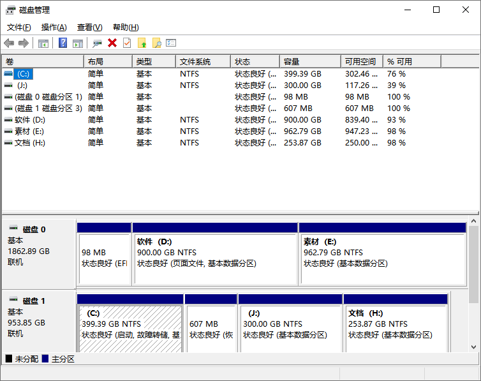Sort by the 文件系统 column header
Viewport: 481px width, 381px height.
[203, 62]
